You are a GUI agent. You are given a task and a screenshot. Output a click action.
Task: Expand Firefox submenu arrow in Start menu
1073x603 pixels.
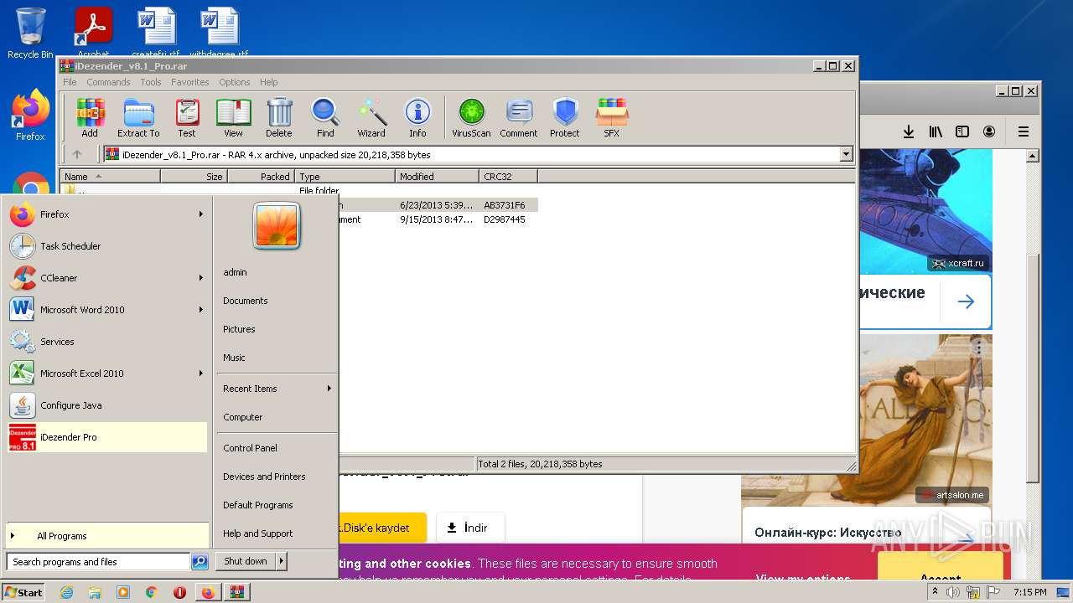pyautogui.click(x=201, y=214)
